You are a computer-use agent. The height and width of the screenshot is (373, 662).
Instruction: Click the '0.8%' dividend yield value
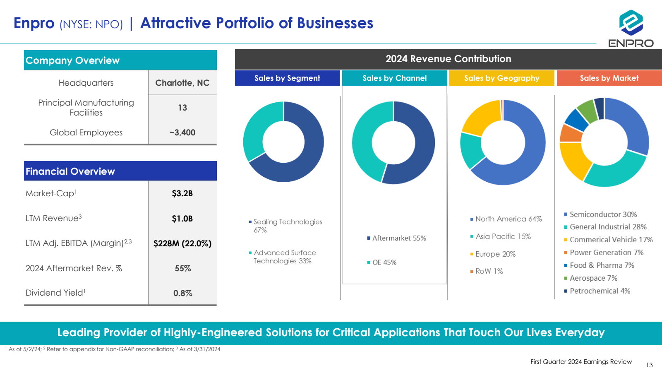pyautogui.click(x=182, y=293)
